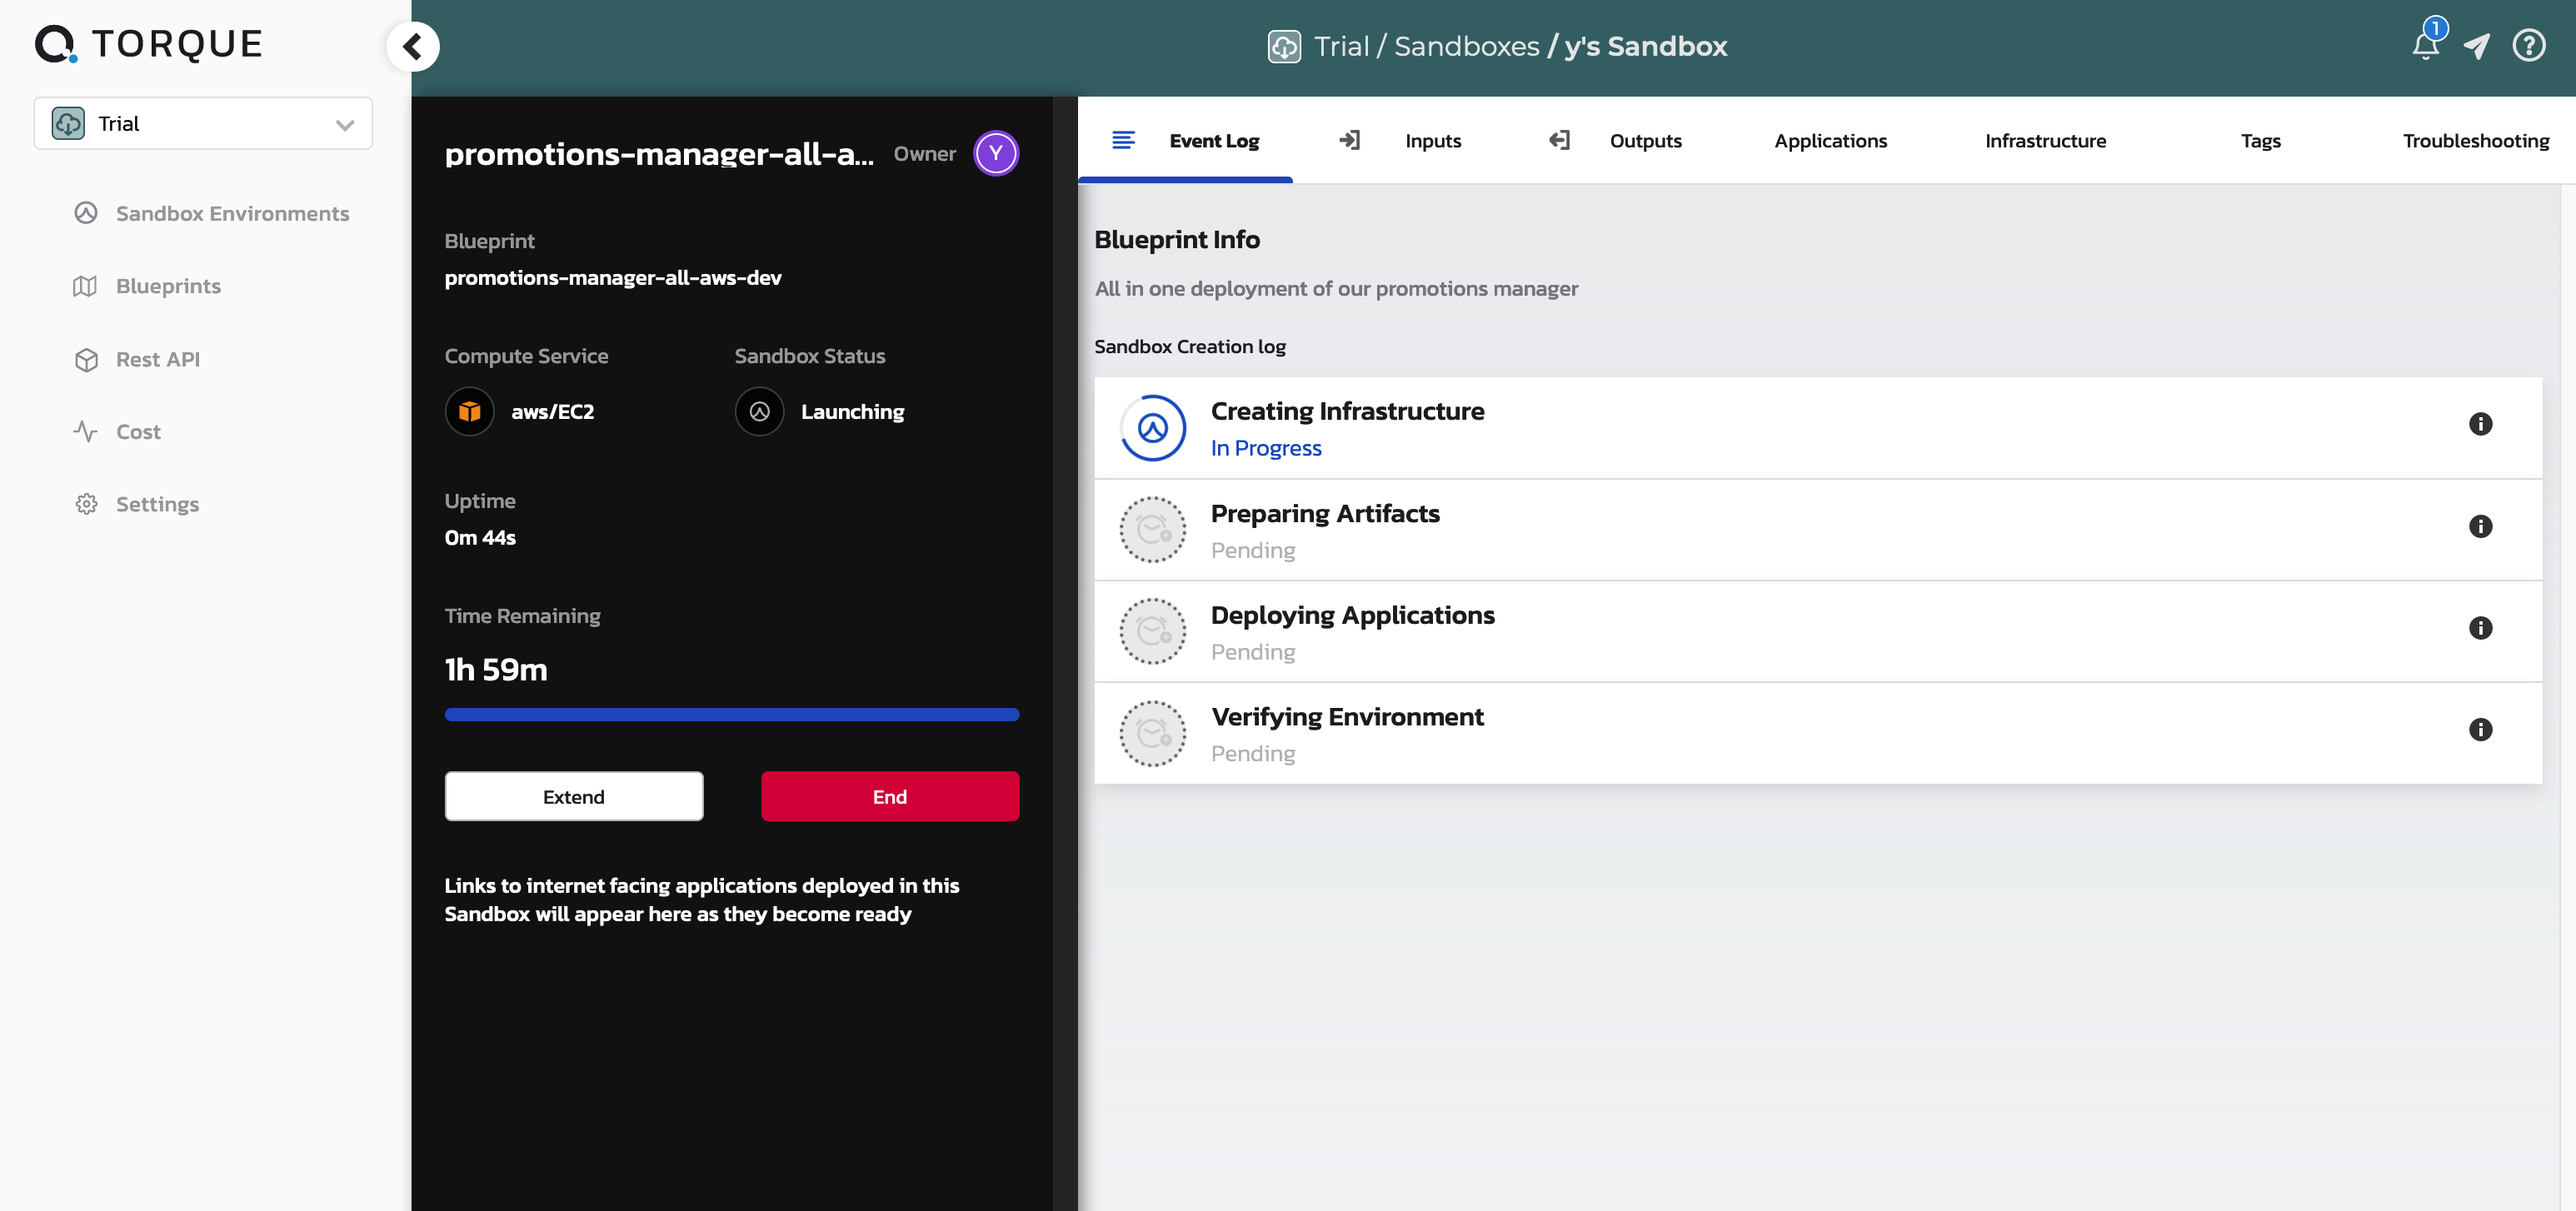Click the aws/EC2 compute service icon
Image resolution: width=2576 pixels, height=1211 pixels.
point(469,411)
